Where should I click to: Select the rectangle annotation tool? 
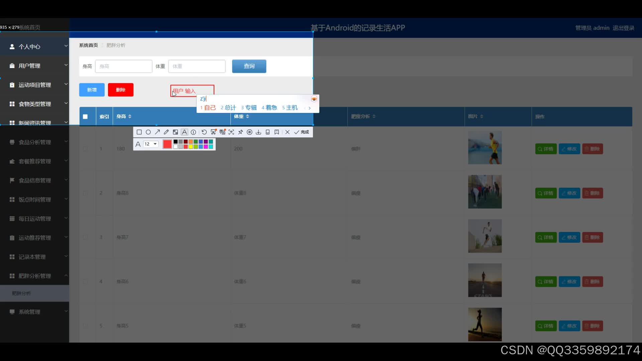click(x=139, y=132)
